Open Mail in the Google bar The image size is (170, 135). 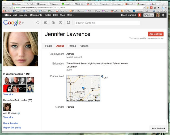pos(15,15)
